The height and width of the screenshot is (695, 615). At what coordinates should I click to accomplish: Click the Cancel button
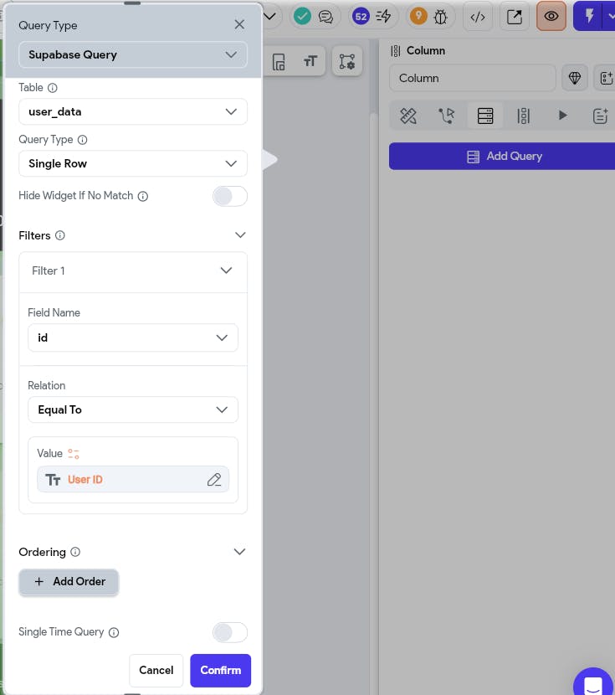[x=156, y=670]
